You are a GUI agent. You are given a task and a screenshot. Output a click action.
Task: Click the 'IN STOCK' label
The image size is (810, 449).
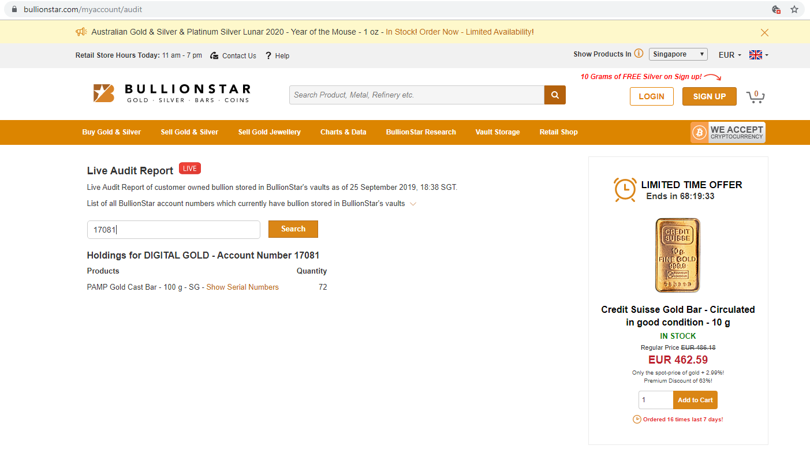click(x=678, y=336)
